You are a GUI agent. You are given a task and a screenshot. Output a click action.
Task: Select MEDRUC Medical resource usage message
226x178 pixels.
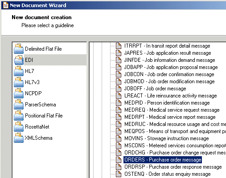click(175, 124)
